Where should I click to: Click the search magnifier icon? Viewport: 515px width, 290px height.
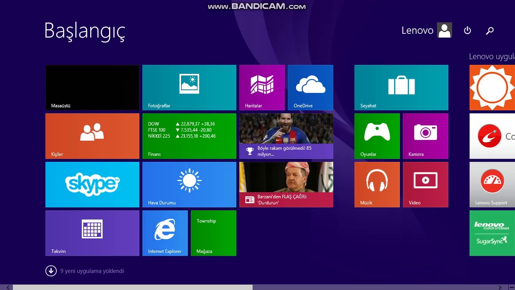pos(490,31)
